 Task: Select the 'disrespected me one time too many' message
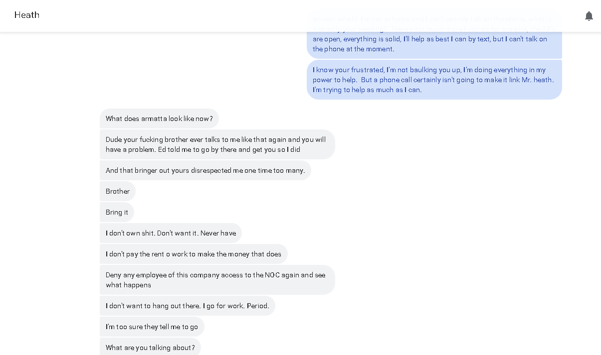tap(205, 170)
